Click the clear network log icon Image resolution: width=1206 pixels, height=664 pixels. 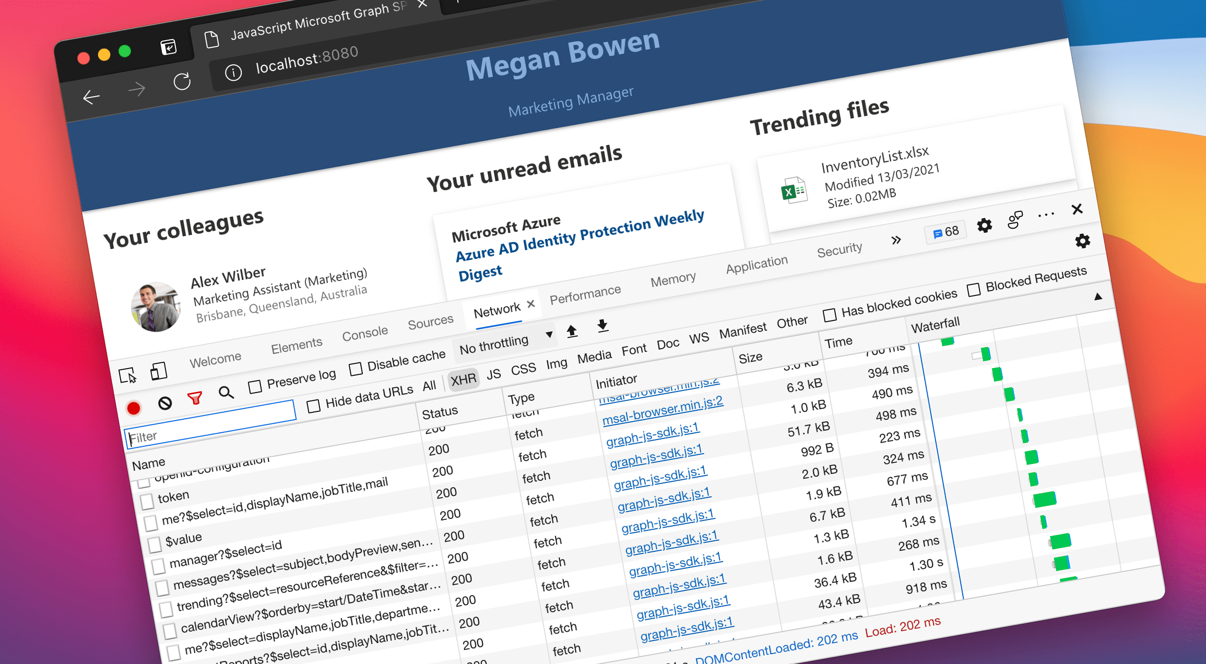[x=165, y=403]
